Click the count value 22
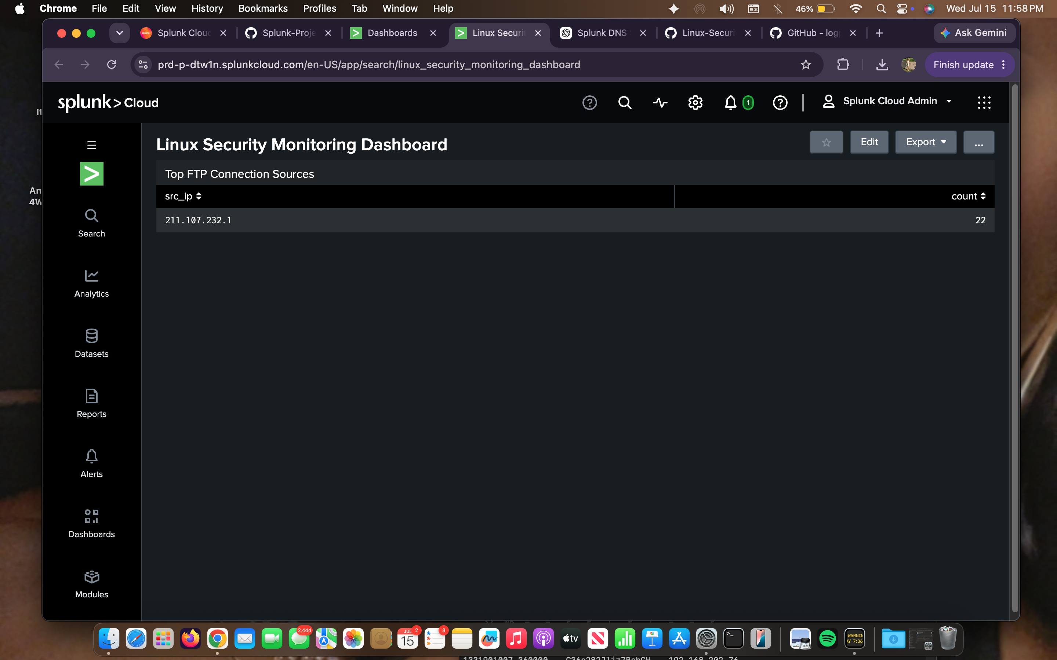 (x=980, y=220)
